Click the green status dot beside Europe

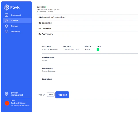(46, 7)
